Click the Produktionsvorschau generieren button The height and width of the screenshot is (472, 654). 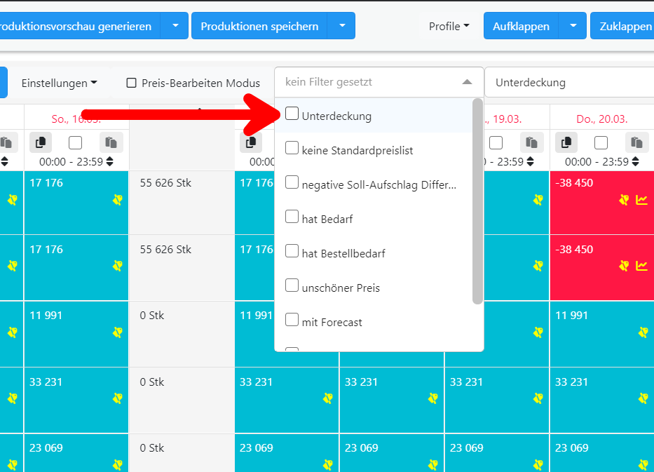coord(79,25)
